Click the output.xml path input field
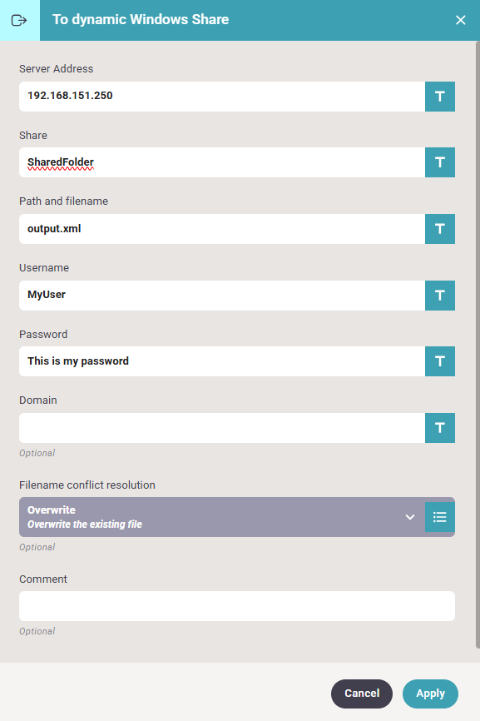 click(x=222, y=229)
